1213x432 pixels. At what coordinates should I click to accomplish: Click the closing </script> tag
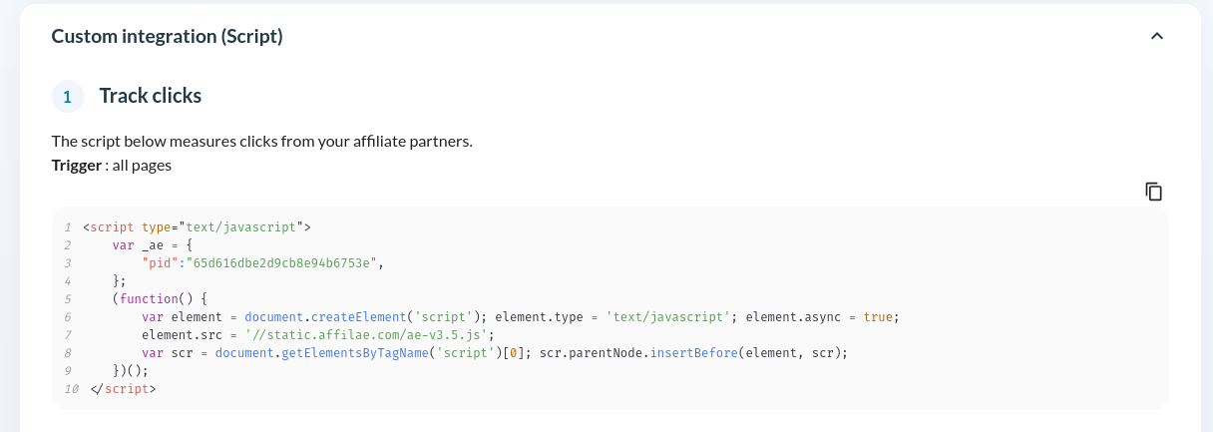click(124, 388)
